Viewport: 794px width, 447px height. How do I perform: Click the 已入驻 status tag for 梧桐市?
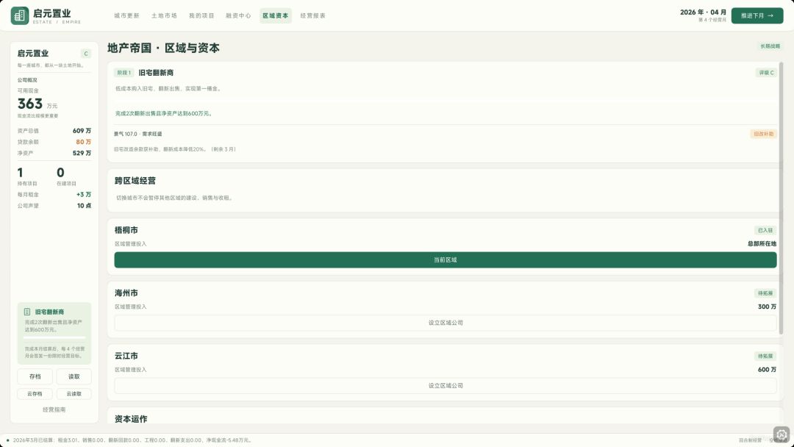765,230
